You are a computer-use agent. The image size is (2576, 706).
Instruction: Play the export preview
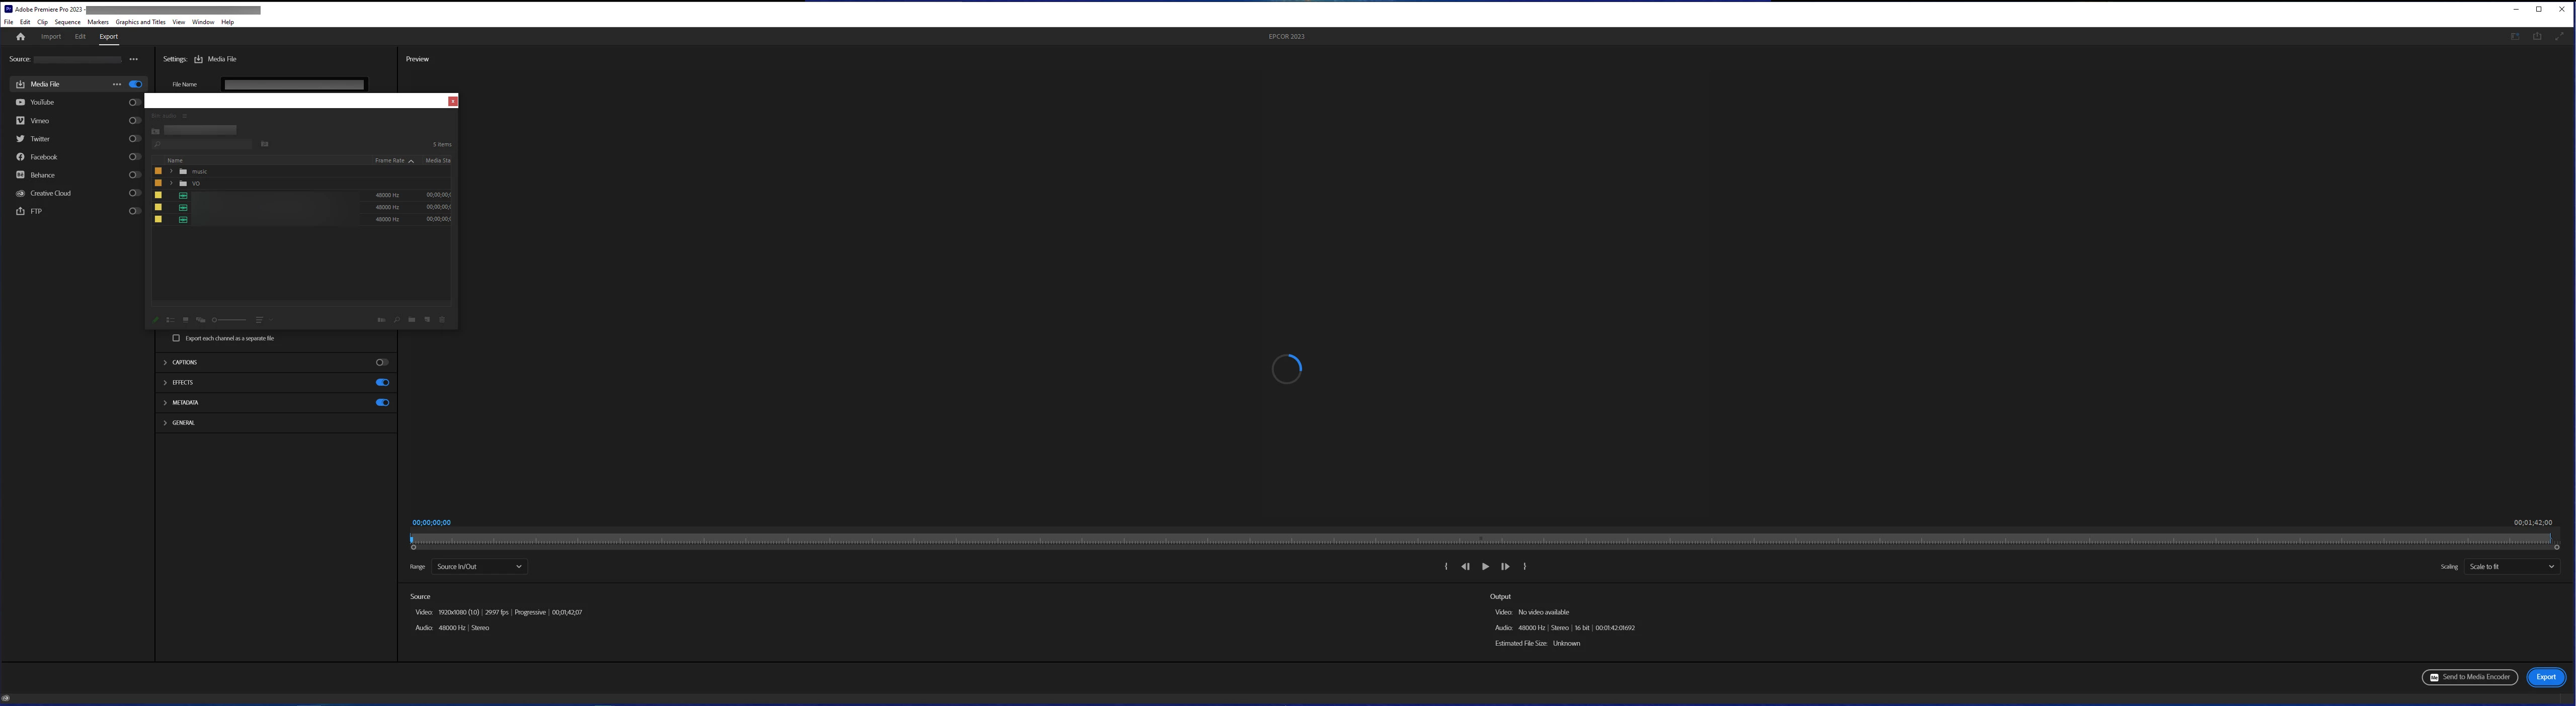(1485, 567)
